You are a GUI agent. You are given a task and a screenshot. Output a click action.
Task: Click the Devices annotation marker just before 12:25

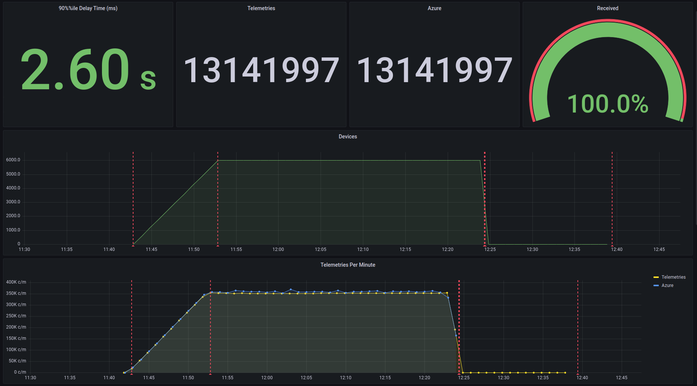[485, 245]
